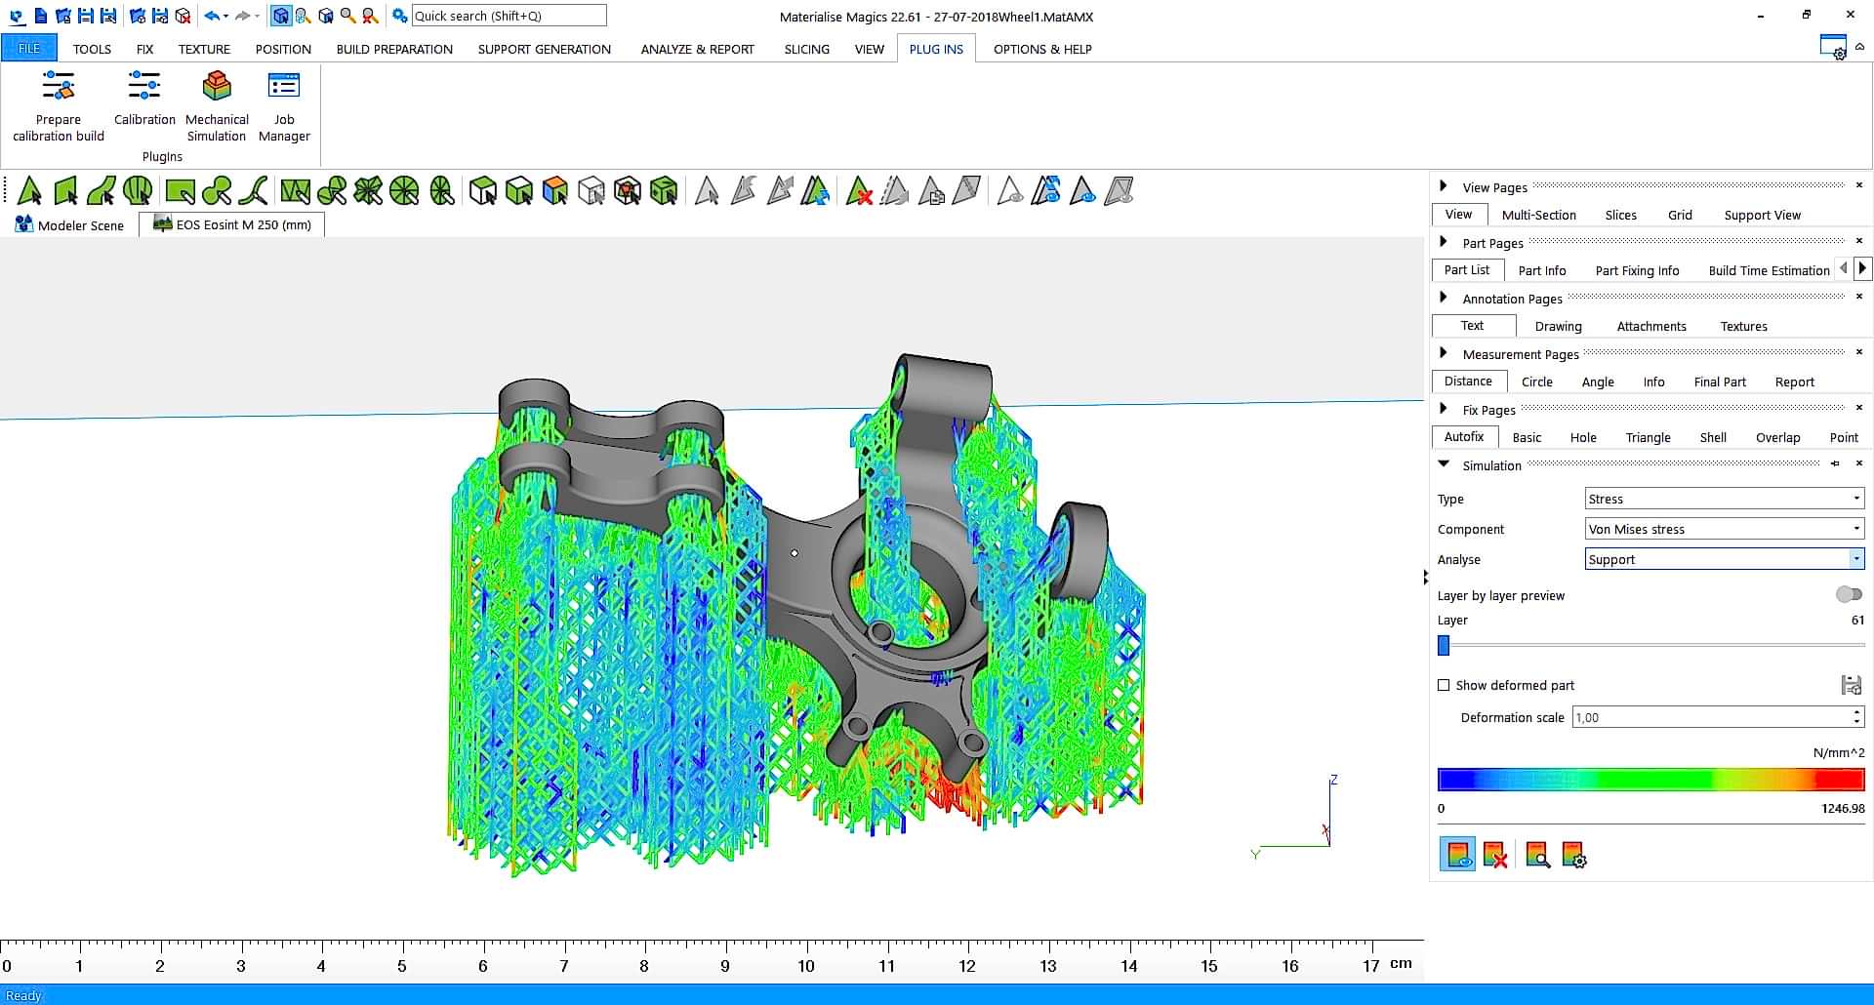The height and width of the screenshot is (1005, 1874).
Task: Click the delete simulation results icon
Action: pos(1494,855)
